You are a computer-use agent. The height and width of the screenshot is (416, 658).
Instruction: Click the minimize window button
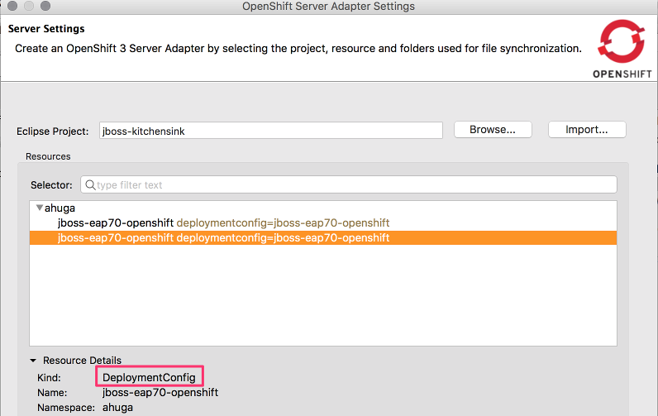coord(27,7)
